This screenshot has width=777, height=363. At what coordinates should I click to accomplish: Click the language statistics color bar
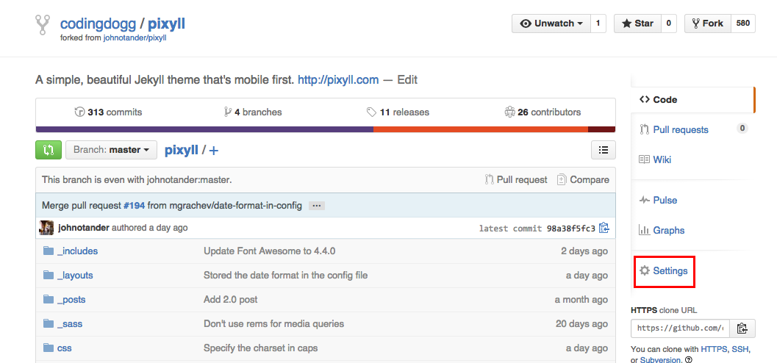coord(326,130)
